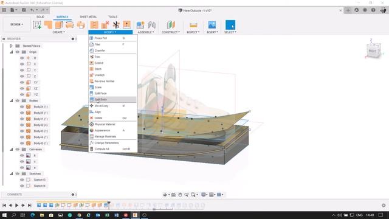Click the Unstitch icon with red X
389x219 pixels.
105,25
